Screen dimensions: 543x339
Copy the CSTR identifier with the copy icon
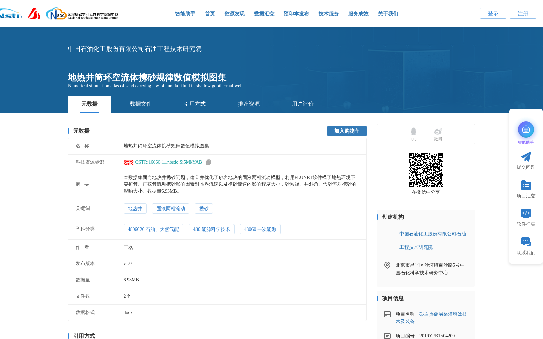point(209,162)
